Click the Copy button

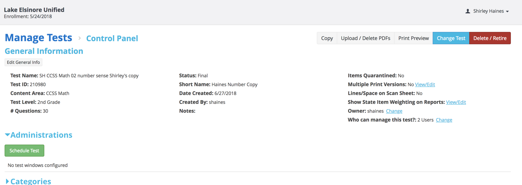point(327,38)
